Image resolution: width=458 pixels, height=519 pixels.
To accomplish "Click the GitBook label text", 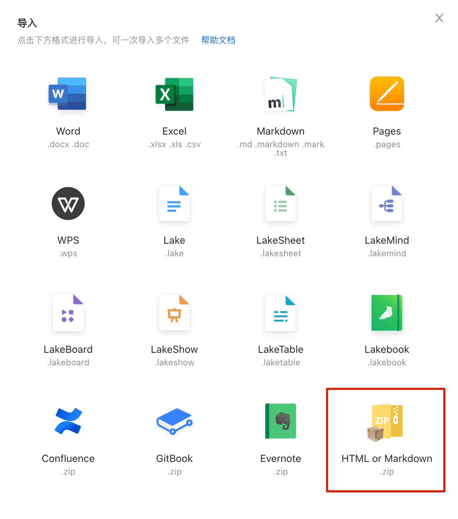I will pyautogui.click(x=174, y=459).
